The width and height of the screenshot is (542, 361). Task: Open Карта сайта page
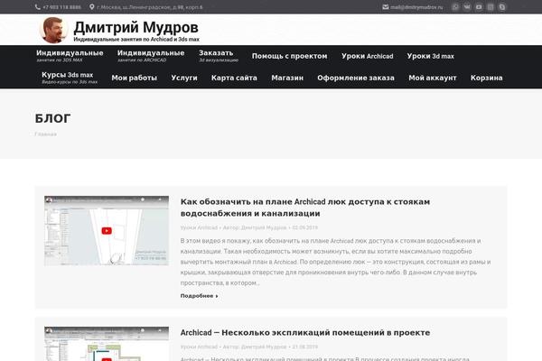(234, 78)
